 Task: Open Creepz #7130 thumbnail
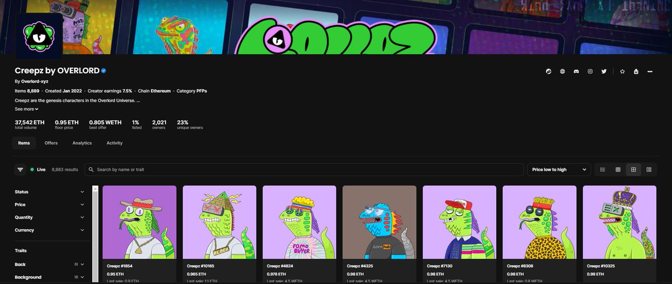click(460, 222)
